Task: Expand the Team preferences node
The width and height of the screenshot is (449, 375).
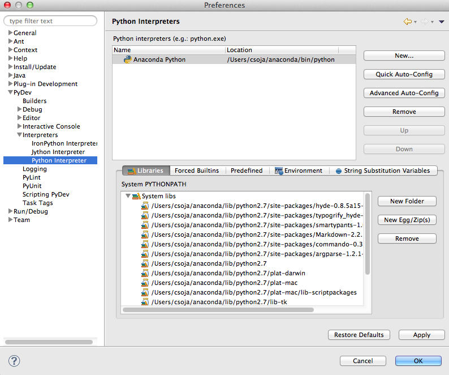Action: (11, 219)
